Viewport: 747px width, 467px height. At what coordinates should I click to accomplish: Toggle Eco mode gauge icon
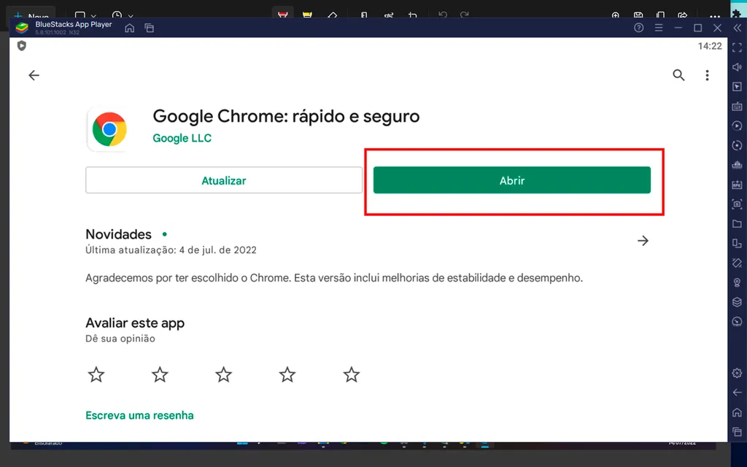point(737,321)
